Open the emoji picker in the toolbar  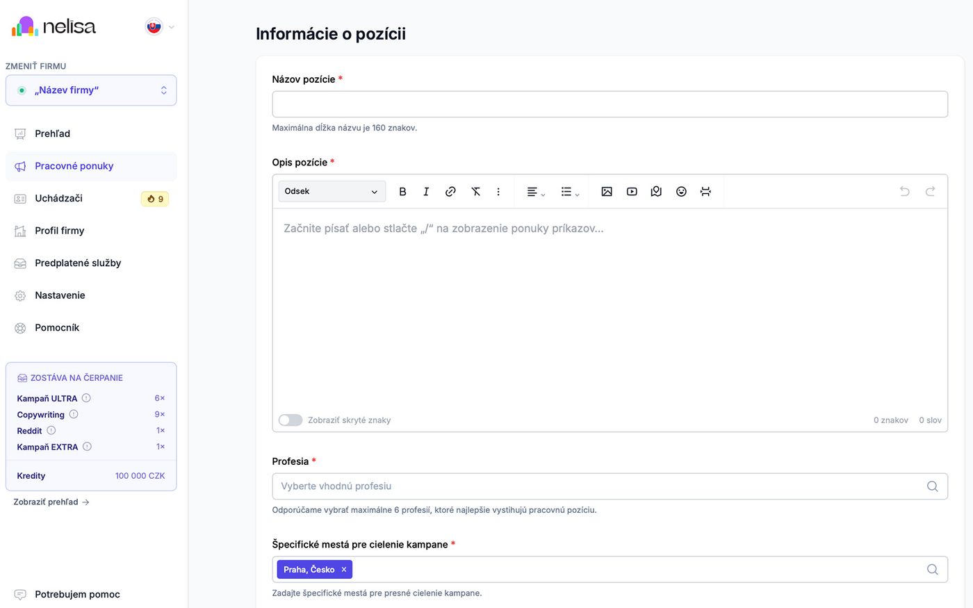(681, 192)
